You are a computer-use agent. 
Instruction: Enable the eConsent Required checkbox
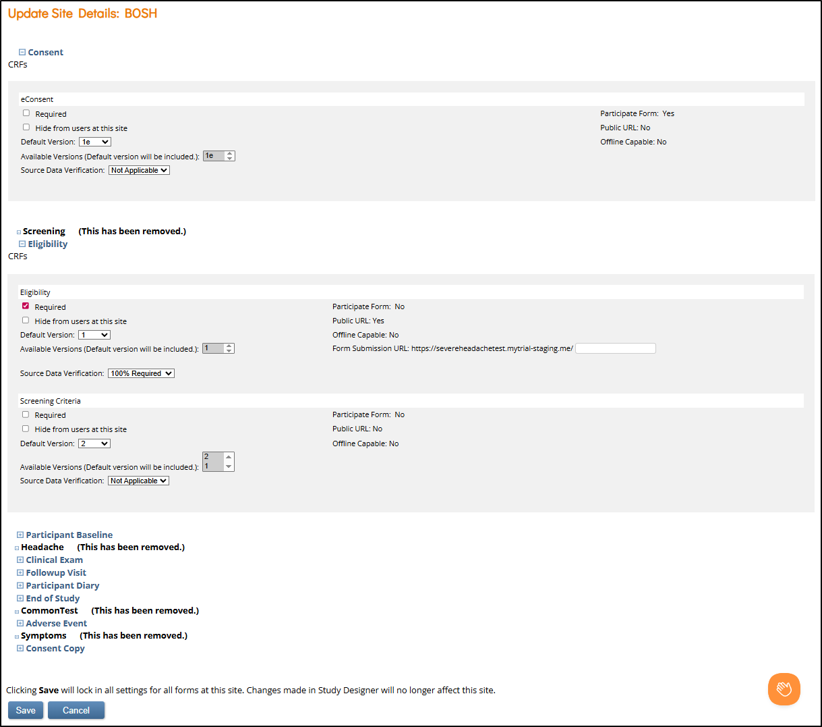(26, 113)
